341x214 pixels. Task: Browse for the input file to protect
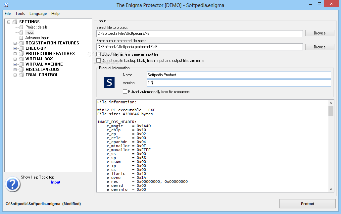(320, 33)
